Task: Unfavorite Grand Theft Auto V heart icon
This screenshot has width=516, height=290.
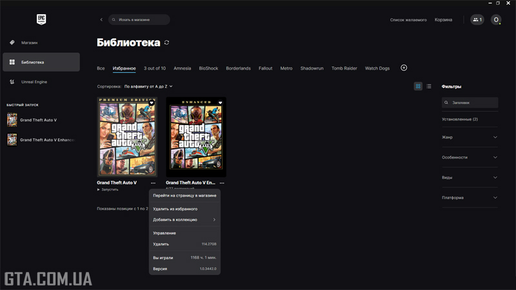Action: point(152,103)
